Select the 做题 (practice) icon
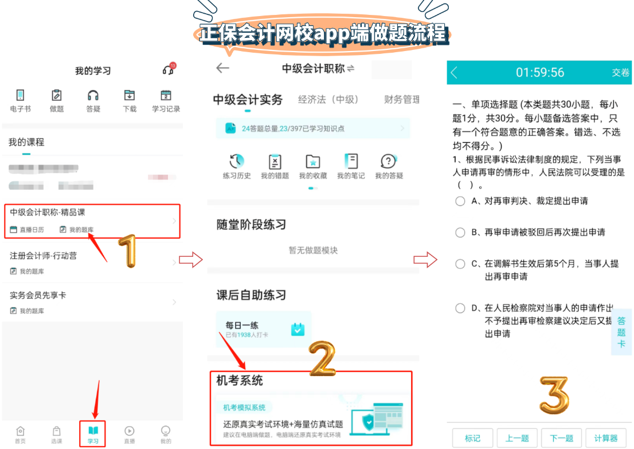 pyautogui.click(x=57, y=100)
